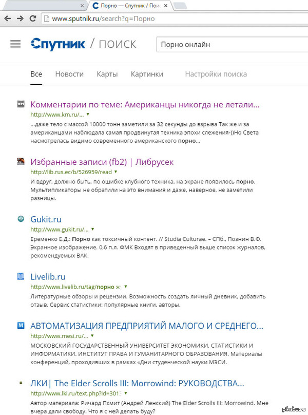Open a new browser tab

coord(180,6)
